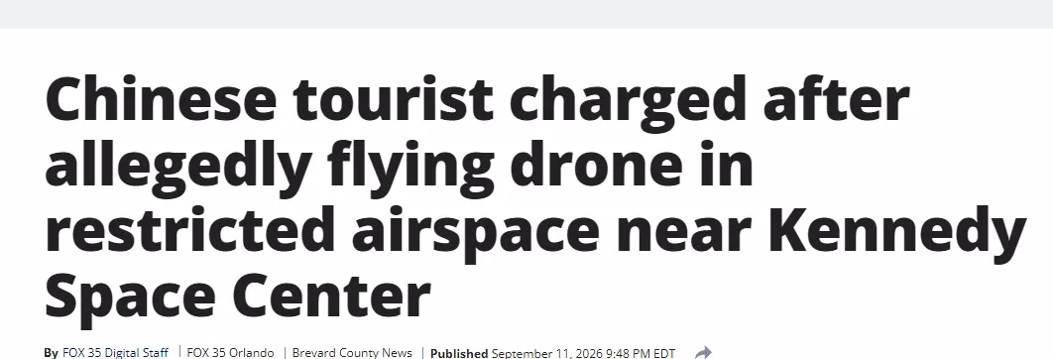Open the share arrow icon beside the publish date

point(702,353)
